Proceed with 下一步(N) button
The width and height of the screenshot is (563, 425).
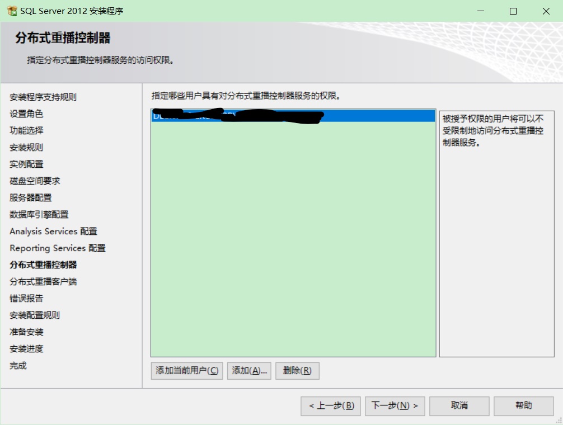[x=395, y=406]
